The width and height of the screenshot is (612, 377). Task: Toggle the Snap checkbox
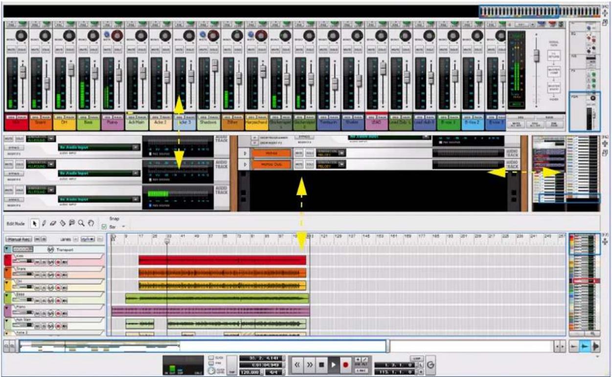(x=103, y=227)
